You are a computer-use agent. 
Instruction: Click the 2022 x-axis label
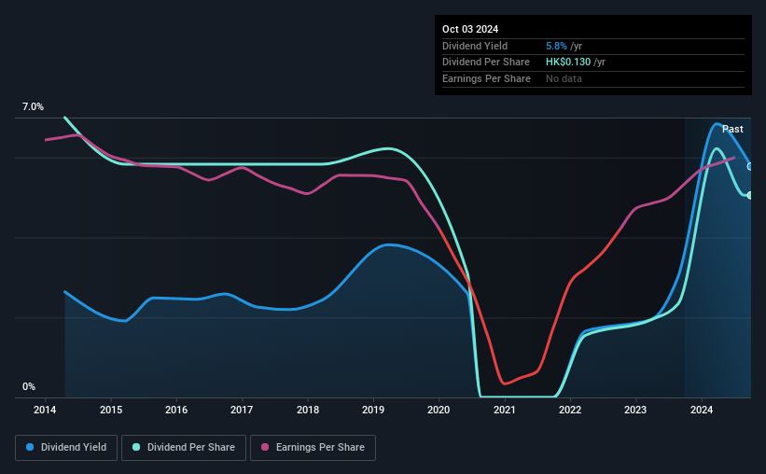point(570,410)
